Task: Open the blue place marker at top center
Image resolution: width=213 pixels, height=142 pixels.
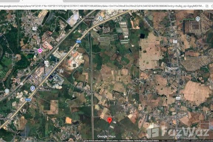Action: coord(101,18)
